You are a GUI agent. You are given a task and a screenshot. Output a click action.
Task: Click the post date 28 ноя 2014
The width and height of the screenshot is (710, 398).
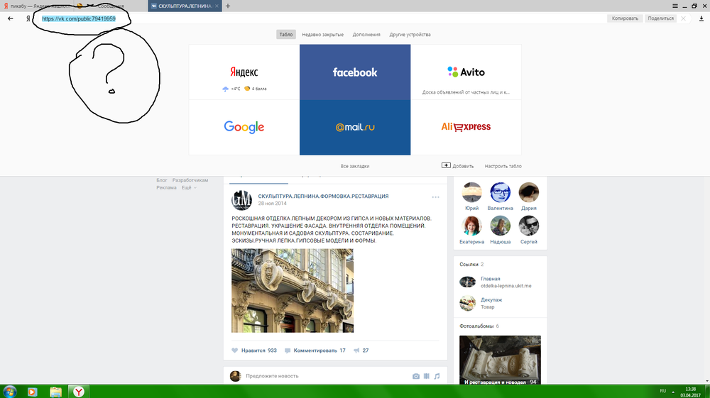(272, 204)
